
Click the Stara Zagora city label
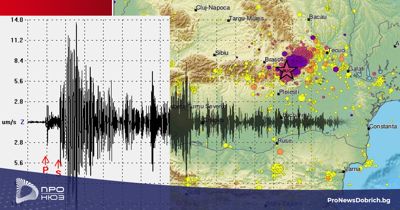click(x=283, y=203)
